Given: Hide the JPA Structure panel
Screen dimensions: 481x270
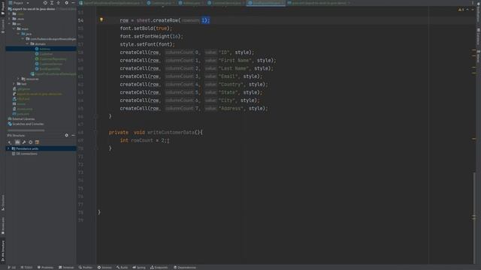Looking at the screenshot, I should point(73,135).
